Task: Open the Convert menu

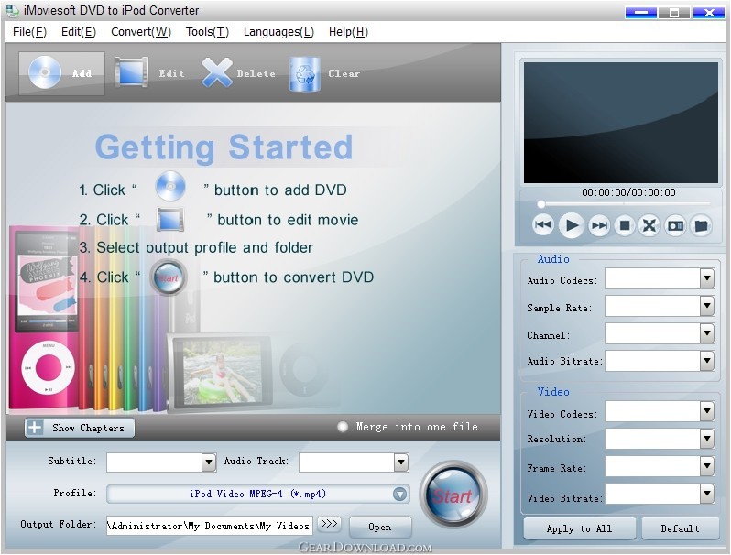Action: coord(141,32)
